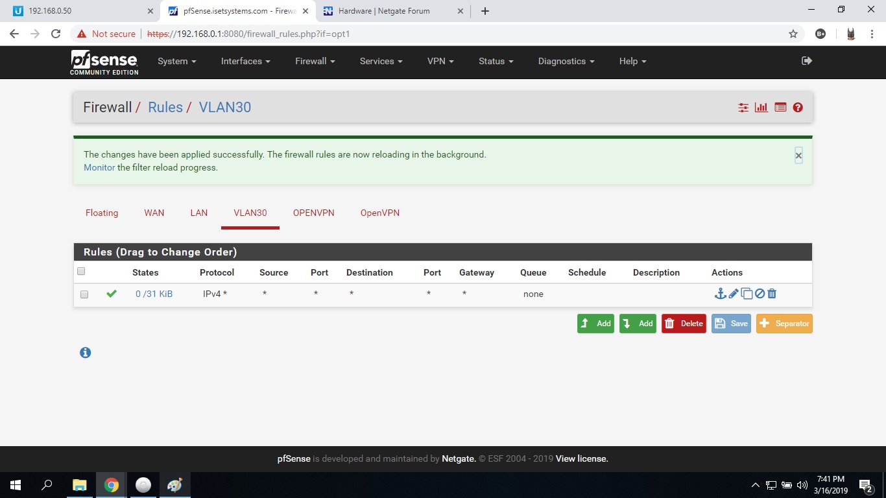Follow the Monitor filter reload link
The width and height of the screenshot is (886, 498).
pos(99,167)
